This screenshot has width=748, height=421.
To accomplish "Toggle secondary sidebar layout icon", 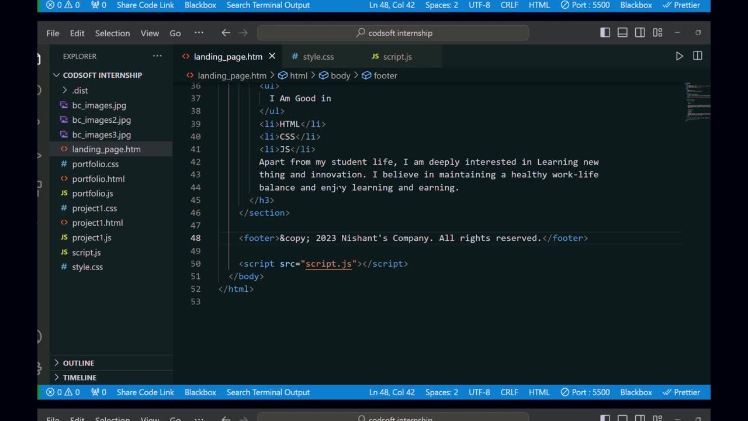I will (x=640, y=33).
